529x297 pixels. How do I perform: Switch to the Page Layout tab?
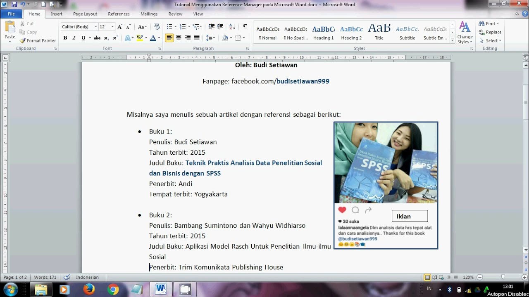pyautogui.click(x=85, y=14)
